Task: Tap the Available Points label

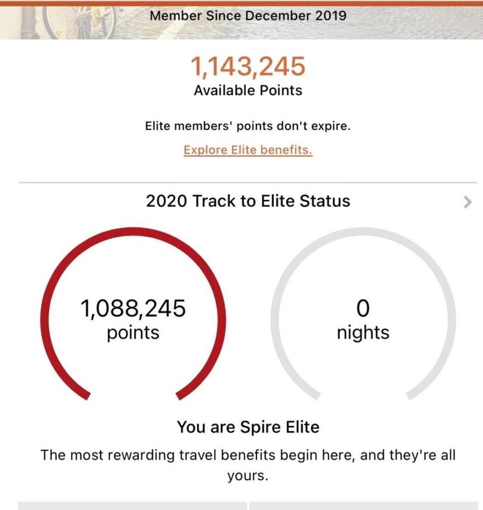Action: click(x=248, y=91)
